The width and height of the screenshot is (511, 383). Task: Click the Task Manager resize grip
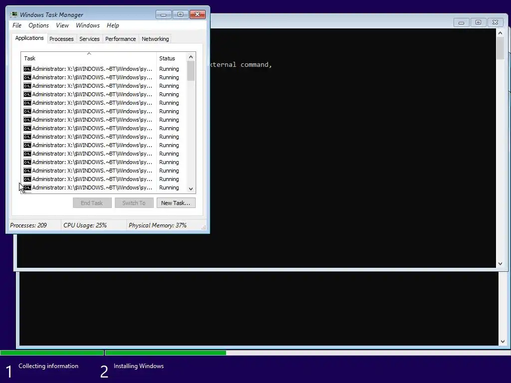(x=204, y=227)
